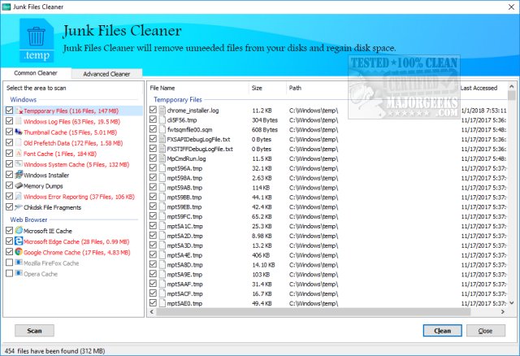
Task: Click the Windows System Cache icon
Action: pyautogui.click(x=19, y=164)
